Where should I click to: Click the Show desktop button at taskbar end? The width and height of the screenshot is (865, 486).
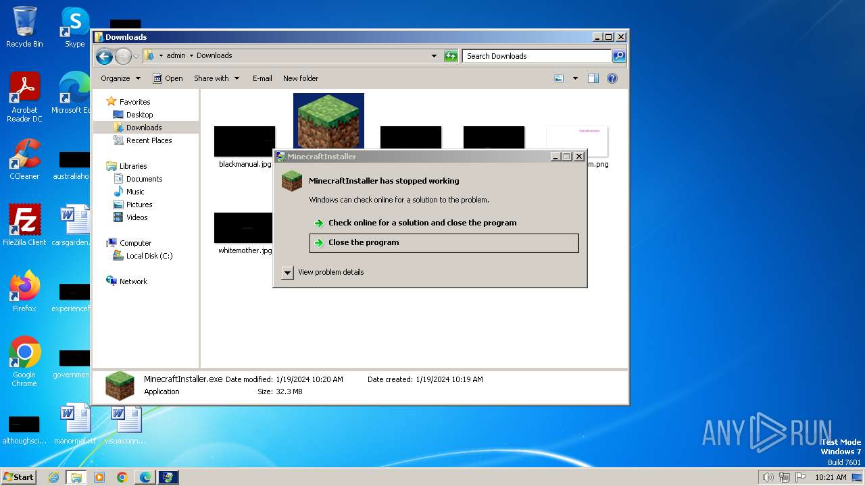point(857,477)
